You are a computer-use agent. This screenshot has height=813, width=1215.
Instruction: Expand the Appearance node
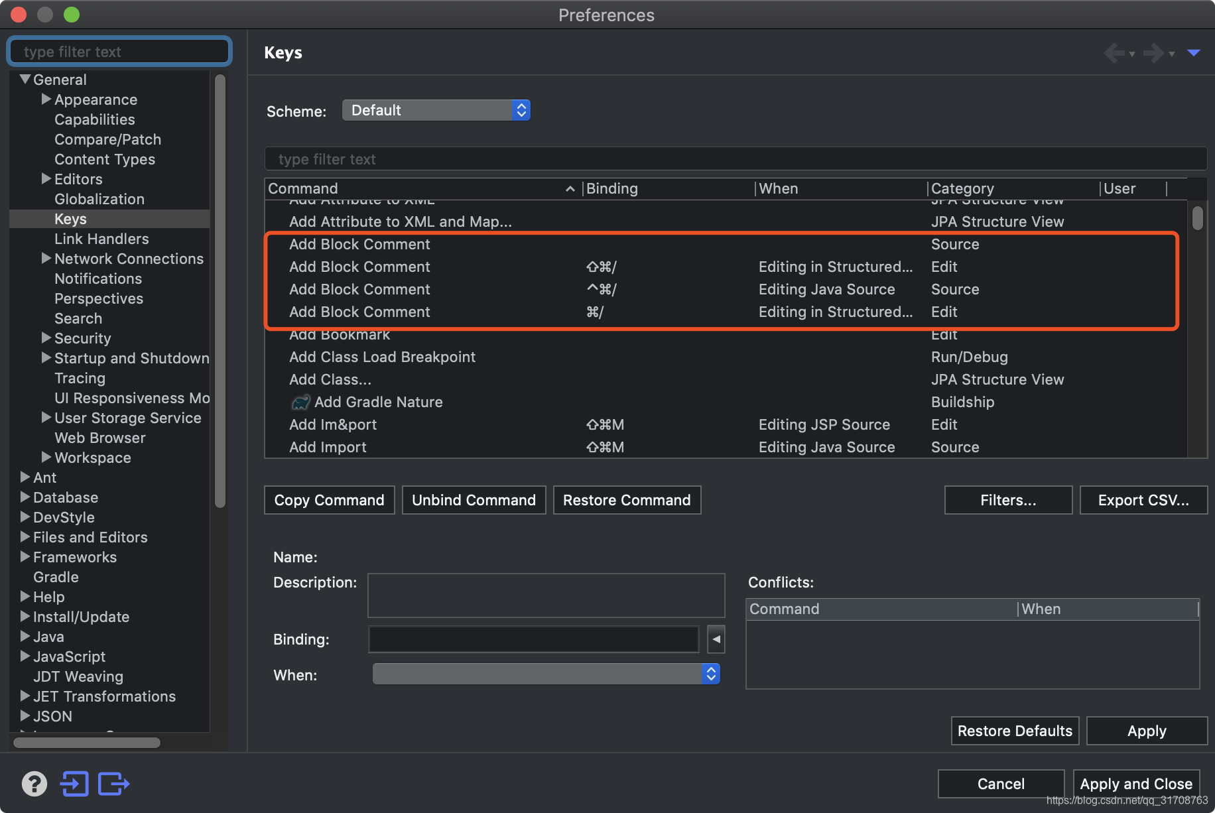coord(46,99)
